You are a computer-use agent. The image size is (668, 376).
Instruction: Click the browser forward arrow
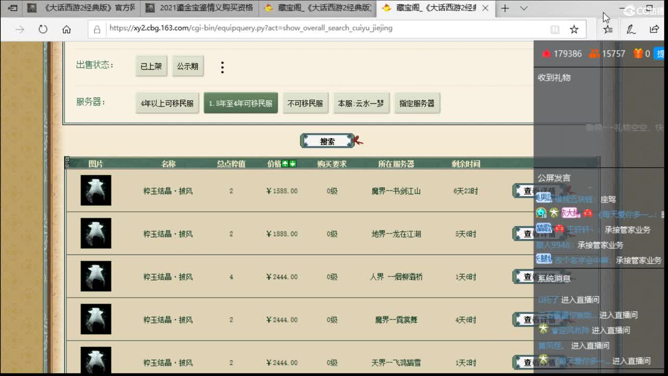click(20, 30)
